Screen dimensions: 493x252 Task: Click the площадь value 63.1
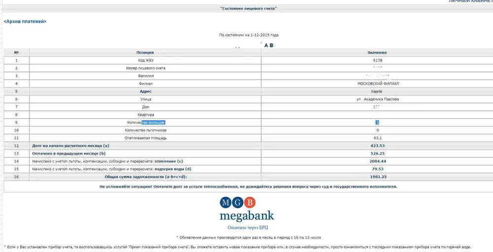pos(378,138)
